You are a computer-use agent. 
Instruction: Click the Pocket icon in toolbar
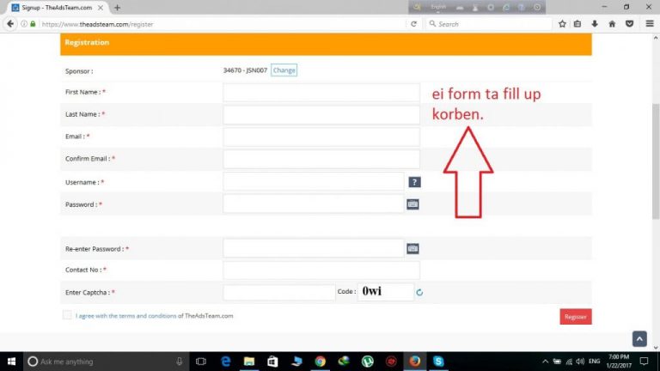629,24
